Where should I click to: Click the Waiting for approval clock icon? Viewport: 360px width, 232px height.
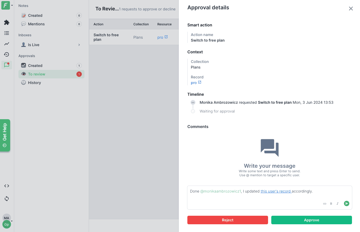pyautogui.click(x=193, y=111)
